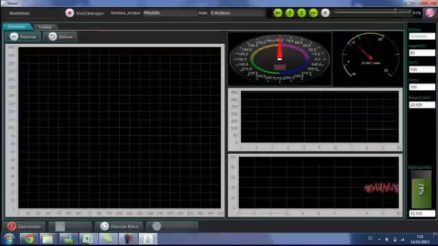Click the taskbar clock

[420, 239]
